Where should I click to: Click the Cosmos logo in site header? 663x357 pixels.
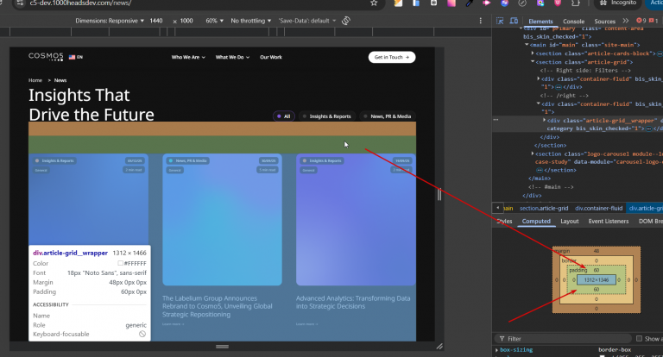(x=46, y=57)
